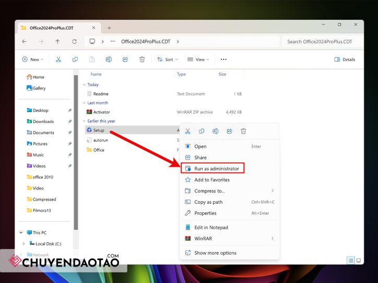The width and height of the screenshot is (378, 283).
Task: Open the Sort dropdown menu
Action: pos(167,59)
